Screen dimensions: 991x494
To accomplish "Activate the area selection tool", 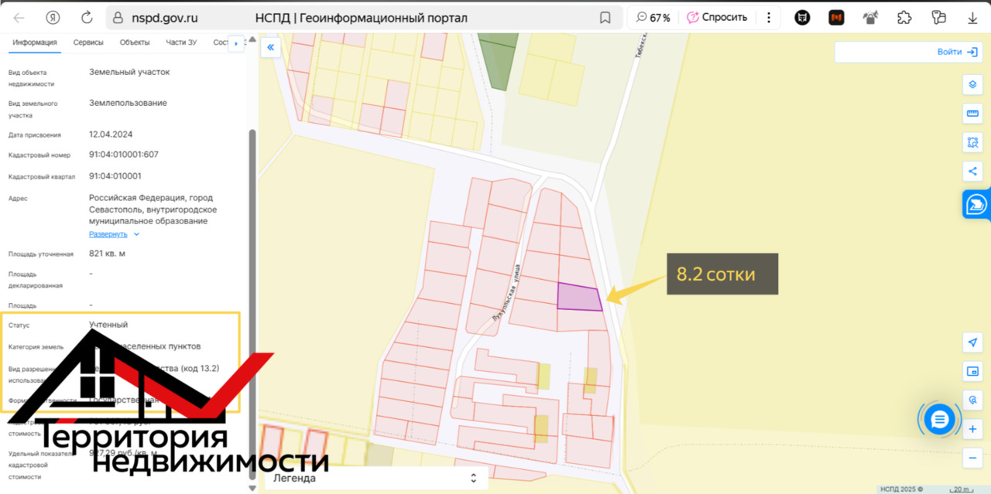I will click(x=972, y=142).
